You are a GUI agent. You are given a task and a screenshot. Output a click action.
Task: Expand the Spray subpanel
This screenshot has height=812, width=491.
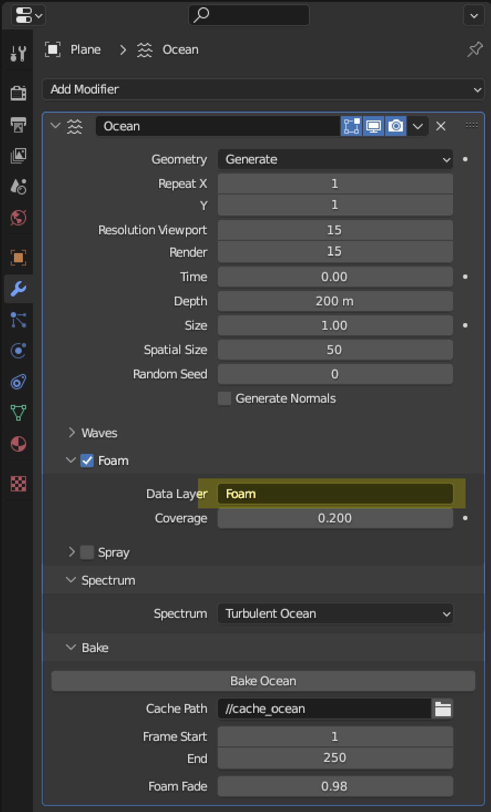coord(72,552)
